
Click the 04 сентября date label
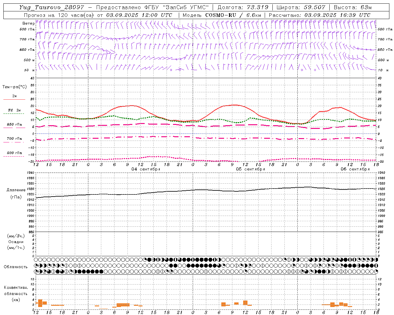(x=146, y=169)
